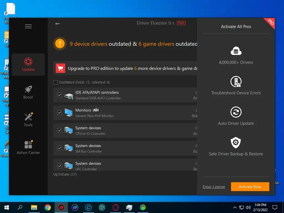This screenshot has height=213, width=284.
Task: Open the hamburger menu in Driver Booster
Action: point(28,26)
